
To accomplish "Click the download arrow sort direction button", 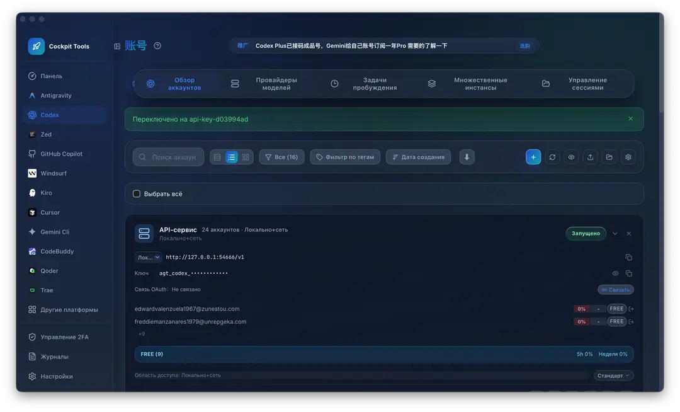I will [x=467, y=157].
